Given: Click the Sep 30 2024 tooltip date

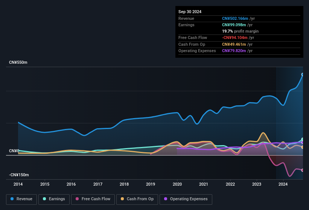Looking at the screenshot, I should click(190, 12).
